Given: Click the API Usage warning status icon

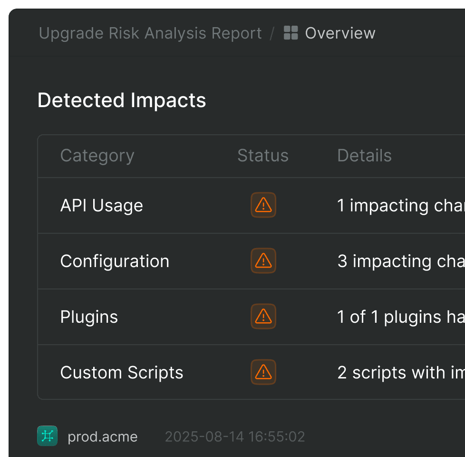Looking at the screenshot, I should pyautogui.click(x=263, y=205).
